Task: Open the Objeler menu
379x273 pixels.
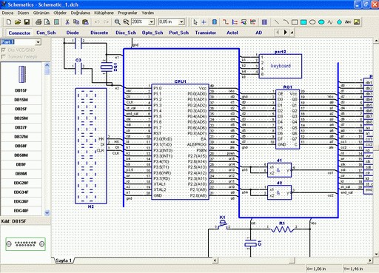Action: pyautogui.click(x=60, y=13)
